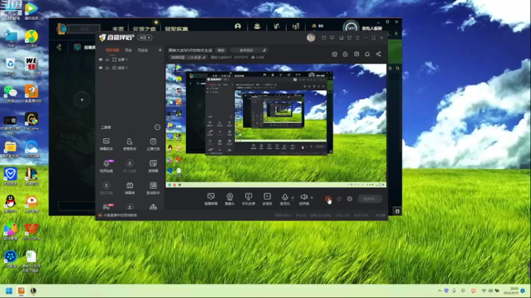Screen dimensions: 531x298
Task: Open the League client profile icon
Action: 238,26
